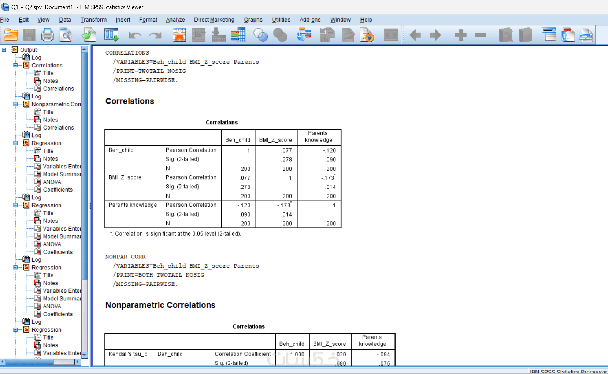
Task: Open the Window menu
Action: 340,20
